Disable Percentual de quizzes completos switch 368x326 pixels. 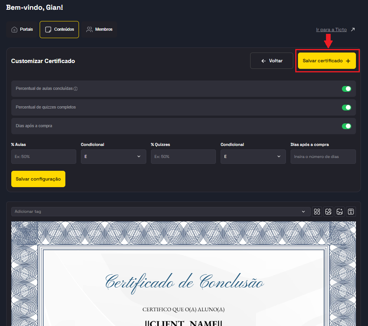346,107
